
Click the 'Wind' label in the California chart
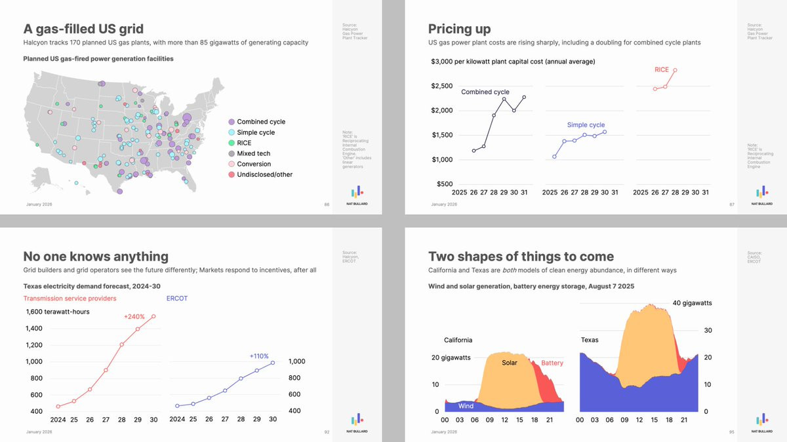(466, 406)
